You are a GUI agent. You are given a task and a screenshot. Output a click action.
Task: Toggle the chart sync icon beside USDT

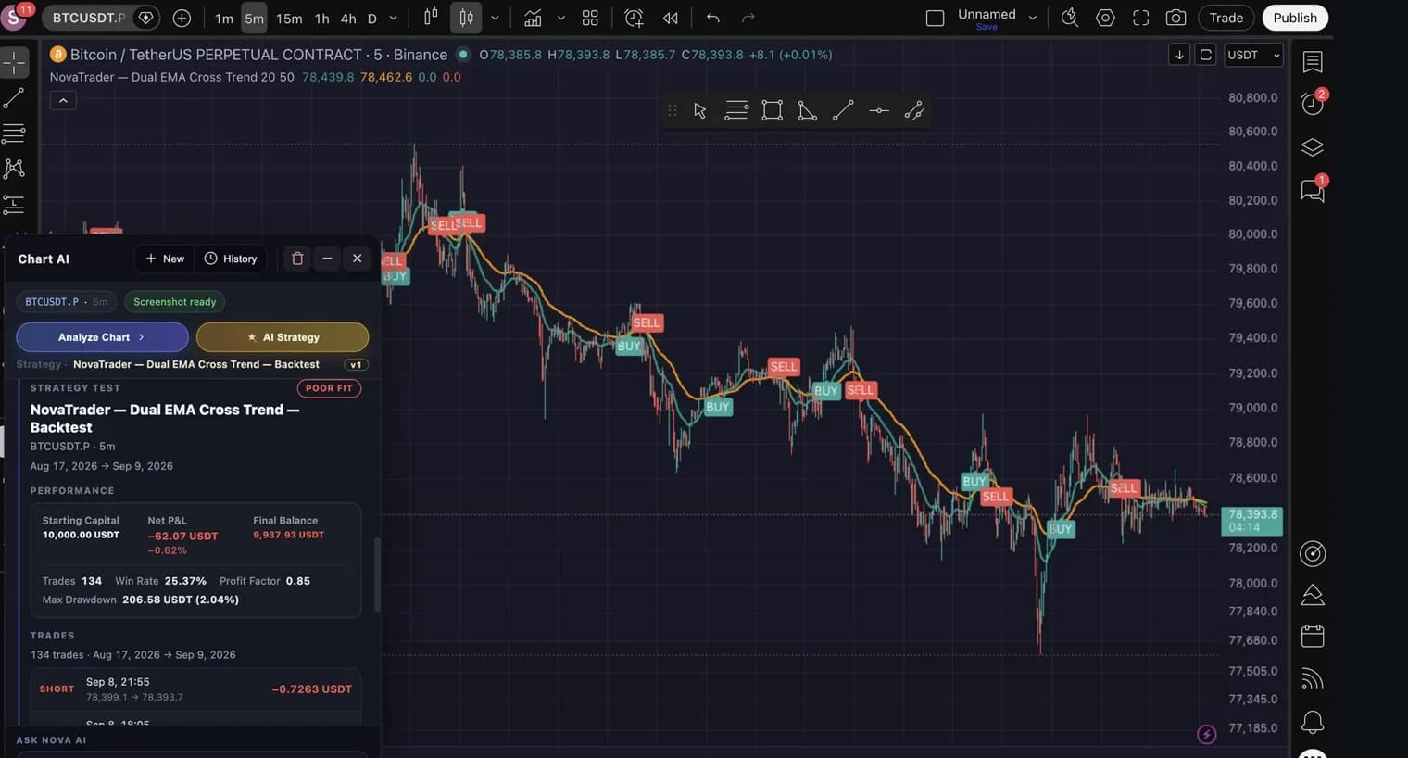point(1205,55)
